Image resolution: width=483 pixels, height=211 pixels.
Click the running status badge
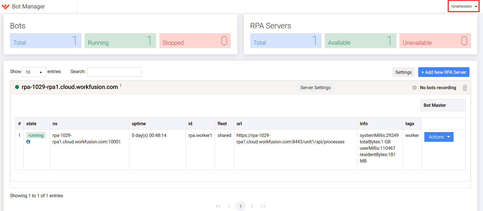[x=36, y=135]
